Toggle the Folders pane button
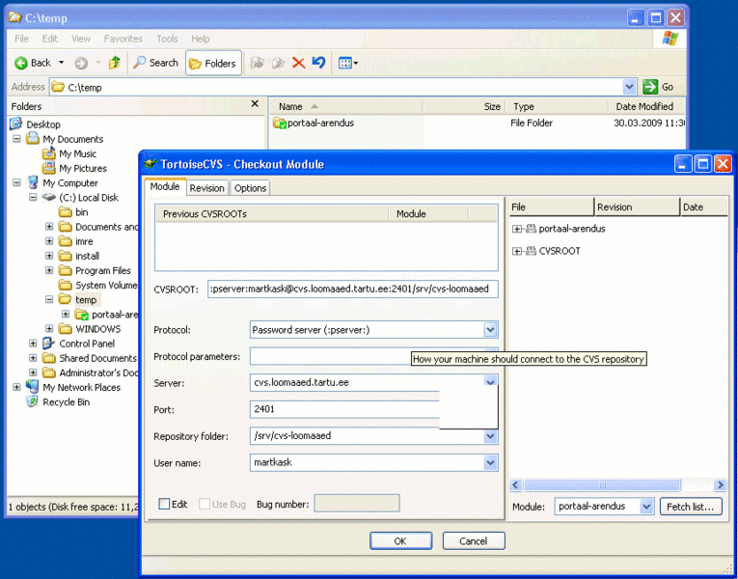 click(212, 64)
